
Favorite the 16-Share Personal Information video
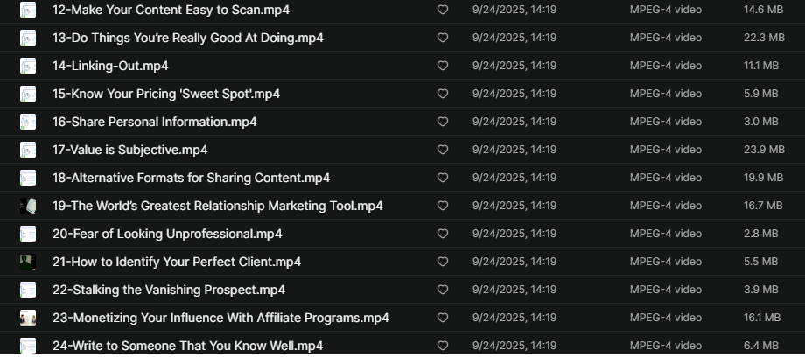(443, 123)
